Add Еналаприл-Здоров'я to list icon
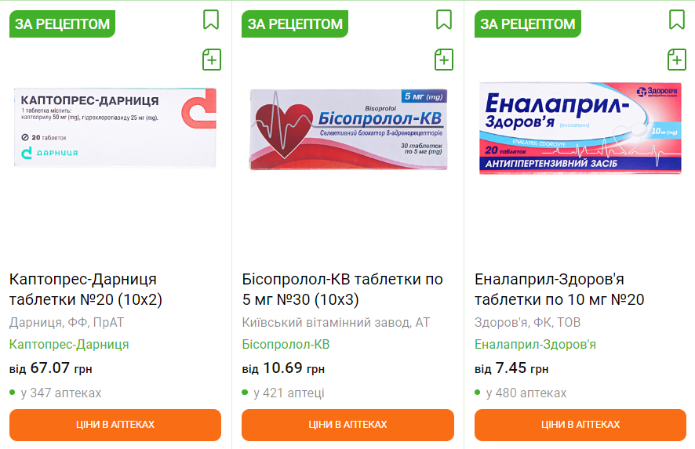The image size is (695, 449). pyautogui.click(x=677, y=59)
